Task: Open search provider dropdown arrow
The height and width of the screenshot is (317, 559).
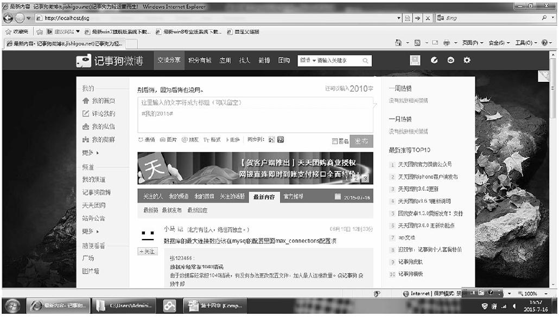Action: click(553, 18)
